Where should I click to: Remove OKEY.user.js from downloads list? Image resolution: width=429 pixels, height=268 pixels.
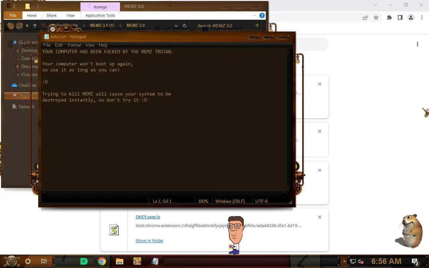pos(320,217)
